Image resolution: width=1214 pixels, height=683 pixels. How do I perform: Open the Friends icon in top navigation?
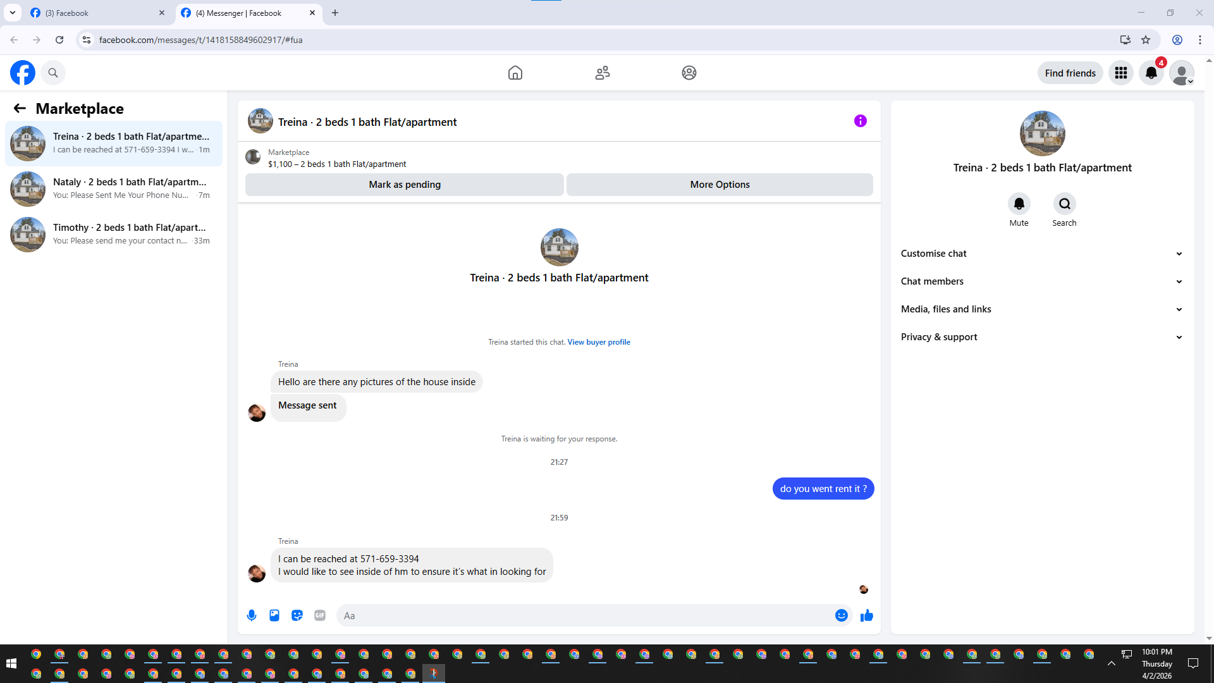[x=603, y=73]
